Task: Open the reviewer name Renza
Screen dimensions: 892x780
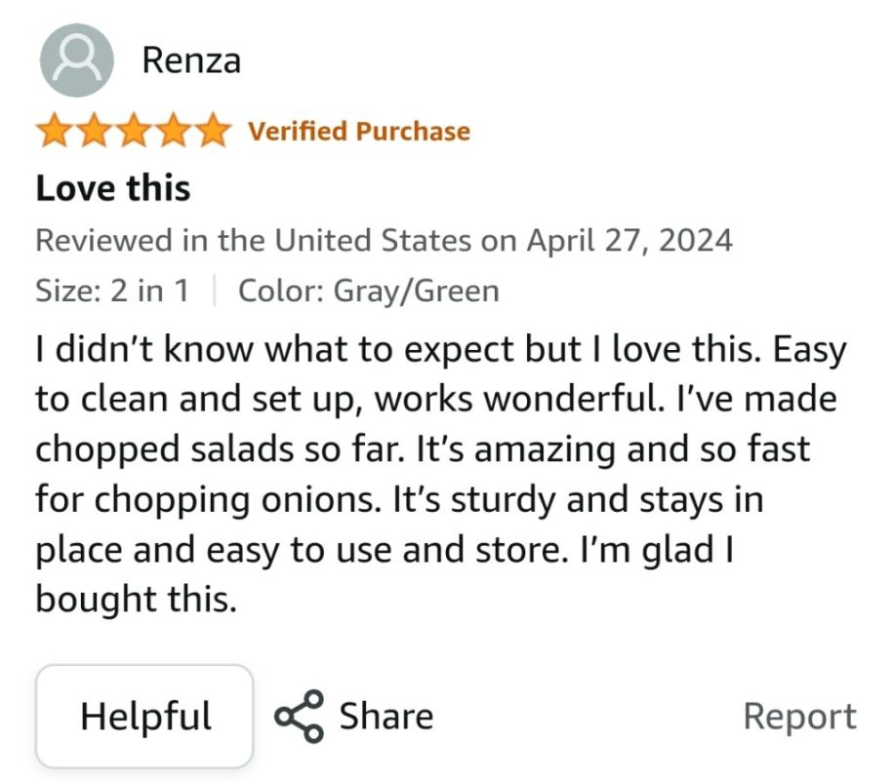Action: coord(191,60)
